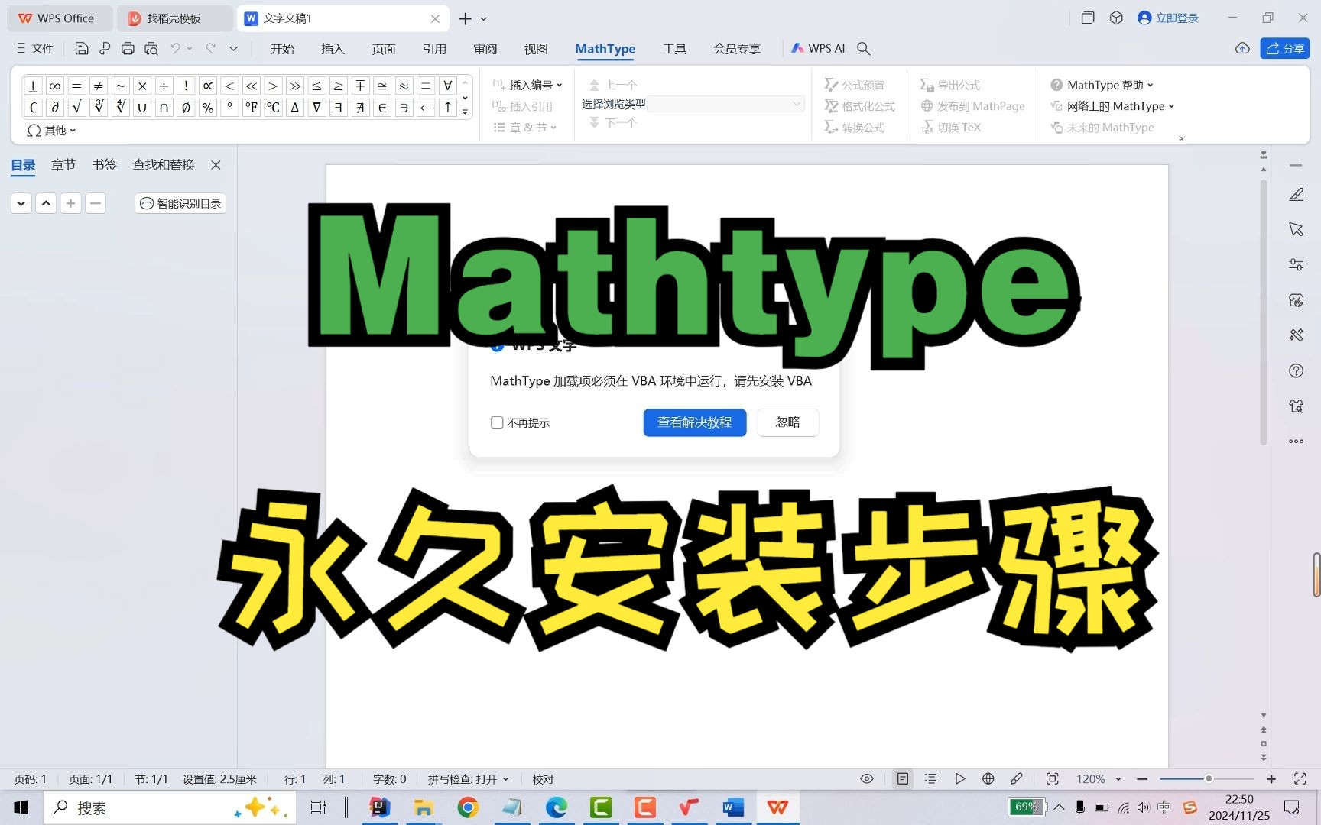Click the Save icon in quick toolbar
This screenshot has height=825, width=1321.
tap(82, 48)
